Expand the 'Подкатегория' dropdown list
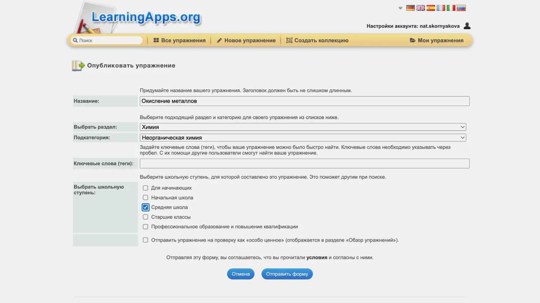540x303 pixels. 303,138
